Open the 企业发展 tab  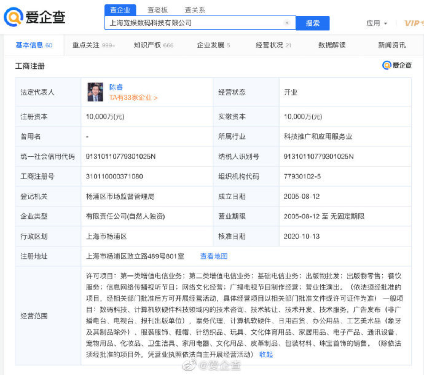coord(213,45)
